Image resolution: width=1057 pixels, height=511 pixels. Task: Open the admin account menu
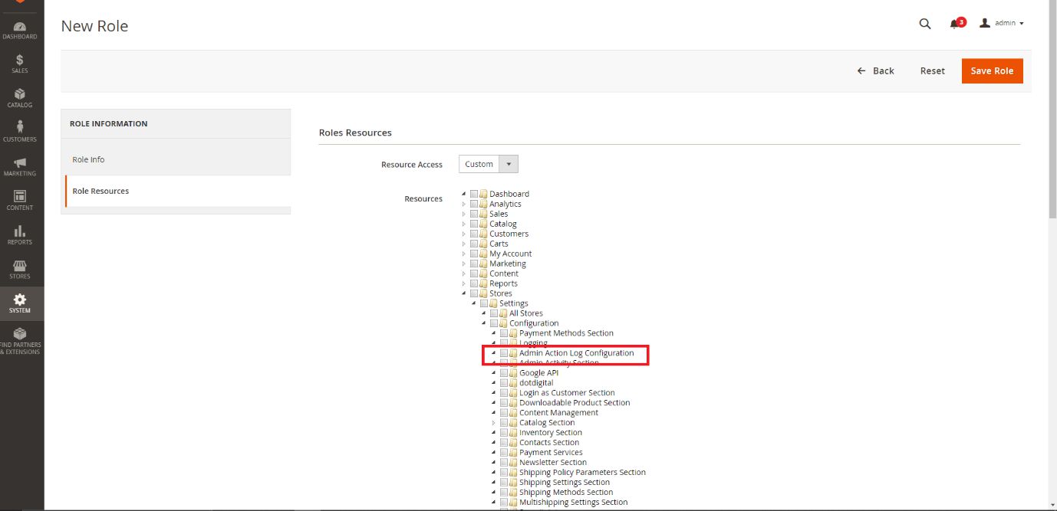point(1002,24)
